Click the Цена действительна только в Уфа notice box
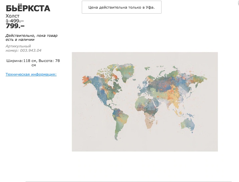 122,7
